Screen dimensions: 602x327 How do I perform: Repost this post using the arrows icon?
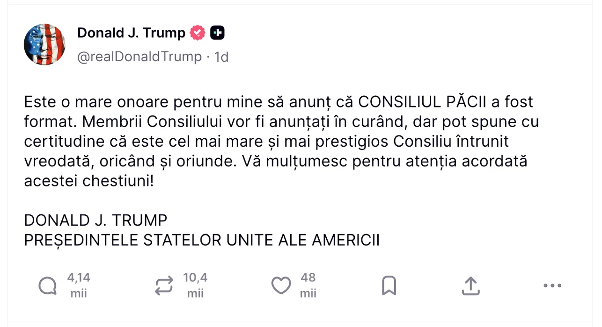coord(164,285)
